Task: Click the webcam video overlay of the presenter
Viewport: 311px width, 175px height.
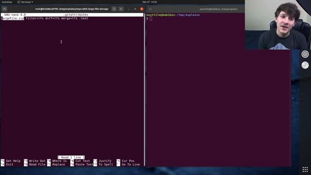Action: pyautogui.click(x=277, y=25)
